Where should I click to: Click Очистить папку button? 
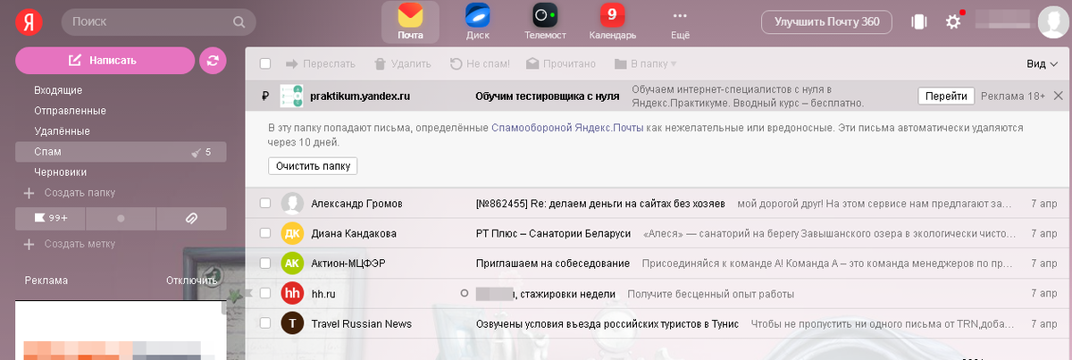pos(313,166)
